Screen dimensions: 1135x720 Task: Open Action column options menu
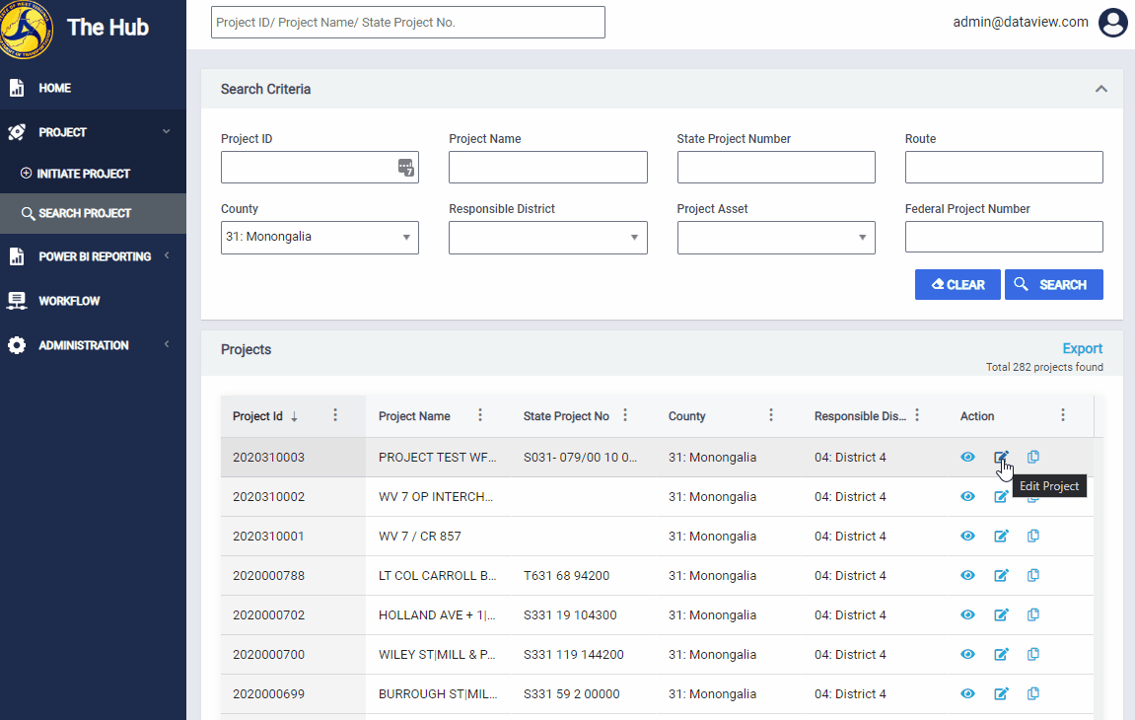click(1063, 415)
